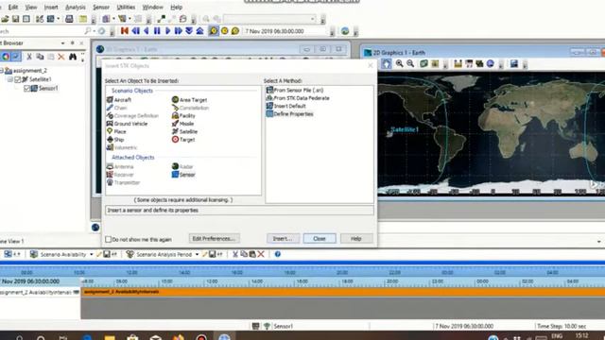Click the Reset animation button

[x=125, y=31]
